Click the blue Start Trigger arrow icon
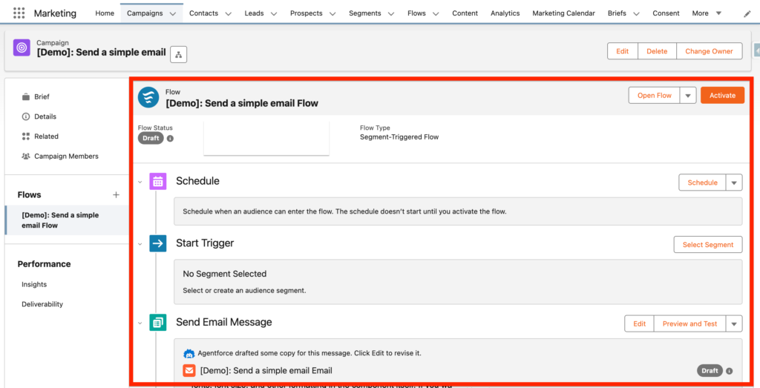Viewport: 760px width, 388px height. point(157,243)
